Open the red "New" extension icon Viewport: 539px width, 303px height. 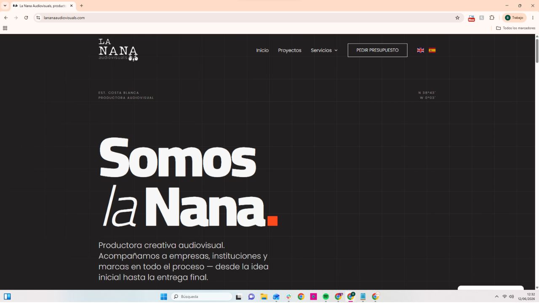coord(471,18)
